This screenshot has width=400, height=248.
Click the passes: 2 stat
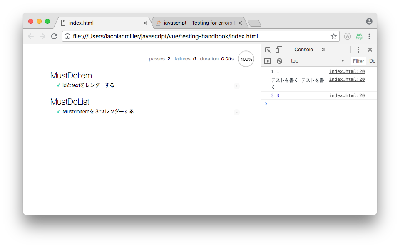(x=159, y=59)
